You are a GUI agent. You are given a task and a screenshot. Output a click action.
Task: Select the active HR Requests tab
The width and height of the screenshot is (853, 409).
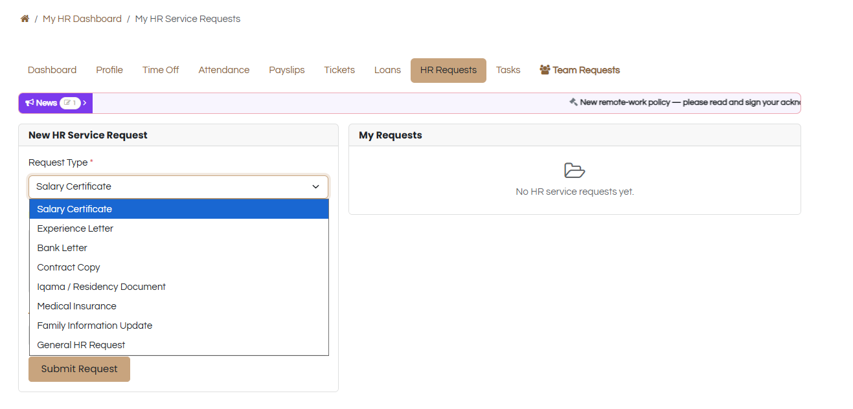click(448, 70)
